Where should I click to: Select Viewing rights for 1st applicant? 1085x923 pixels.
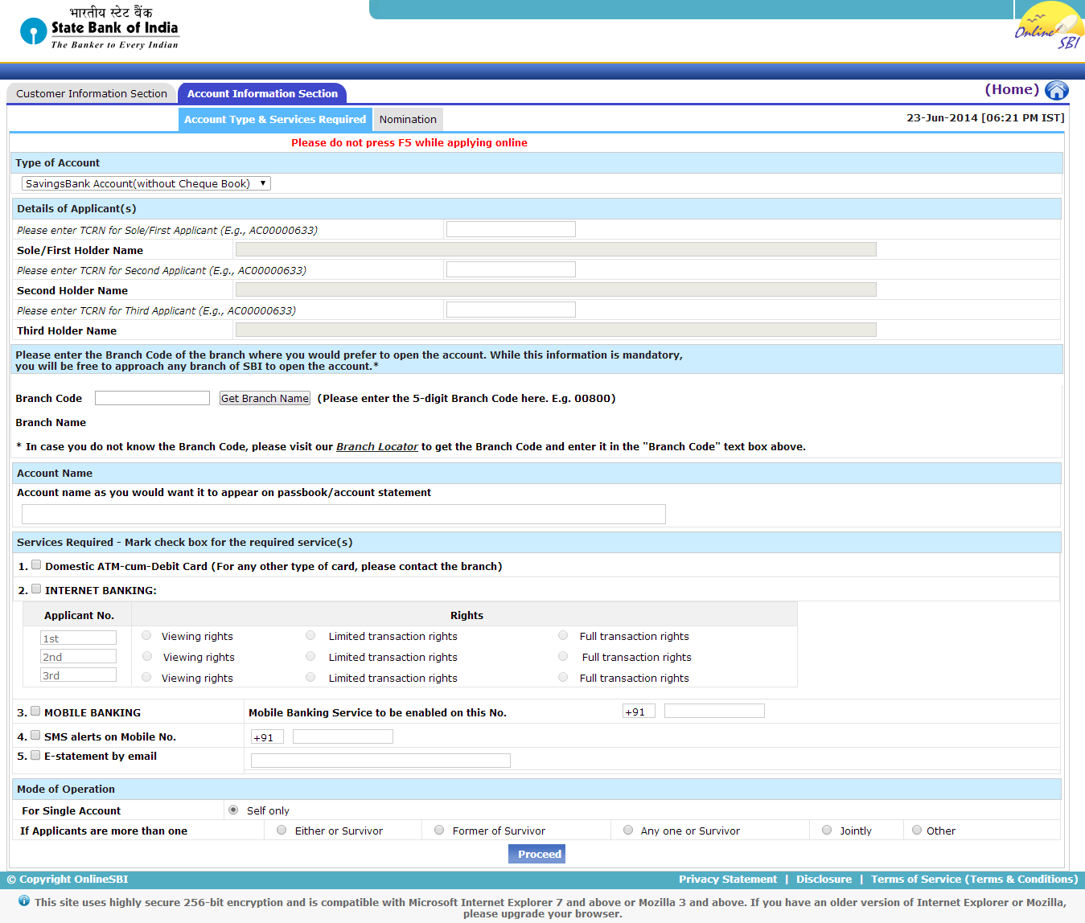[x=146, y=635]
